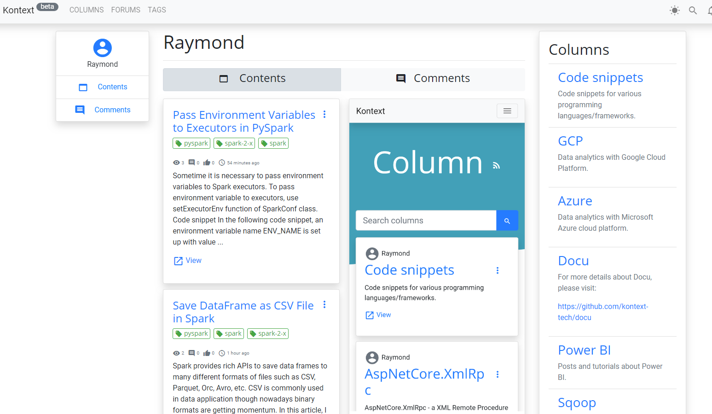
Task: Click views eye icon on Save DataFrame post
Action: coord(176,353)
